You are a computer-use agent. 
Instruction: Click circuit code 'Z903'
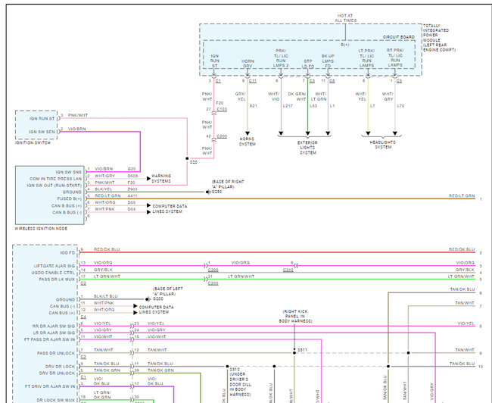point(132,189)
